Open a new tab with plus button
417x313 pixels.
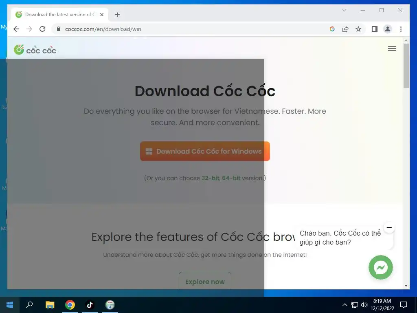(x=117, y=15)
